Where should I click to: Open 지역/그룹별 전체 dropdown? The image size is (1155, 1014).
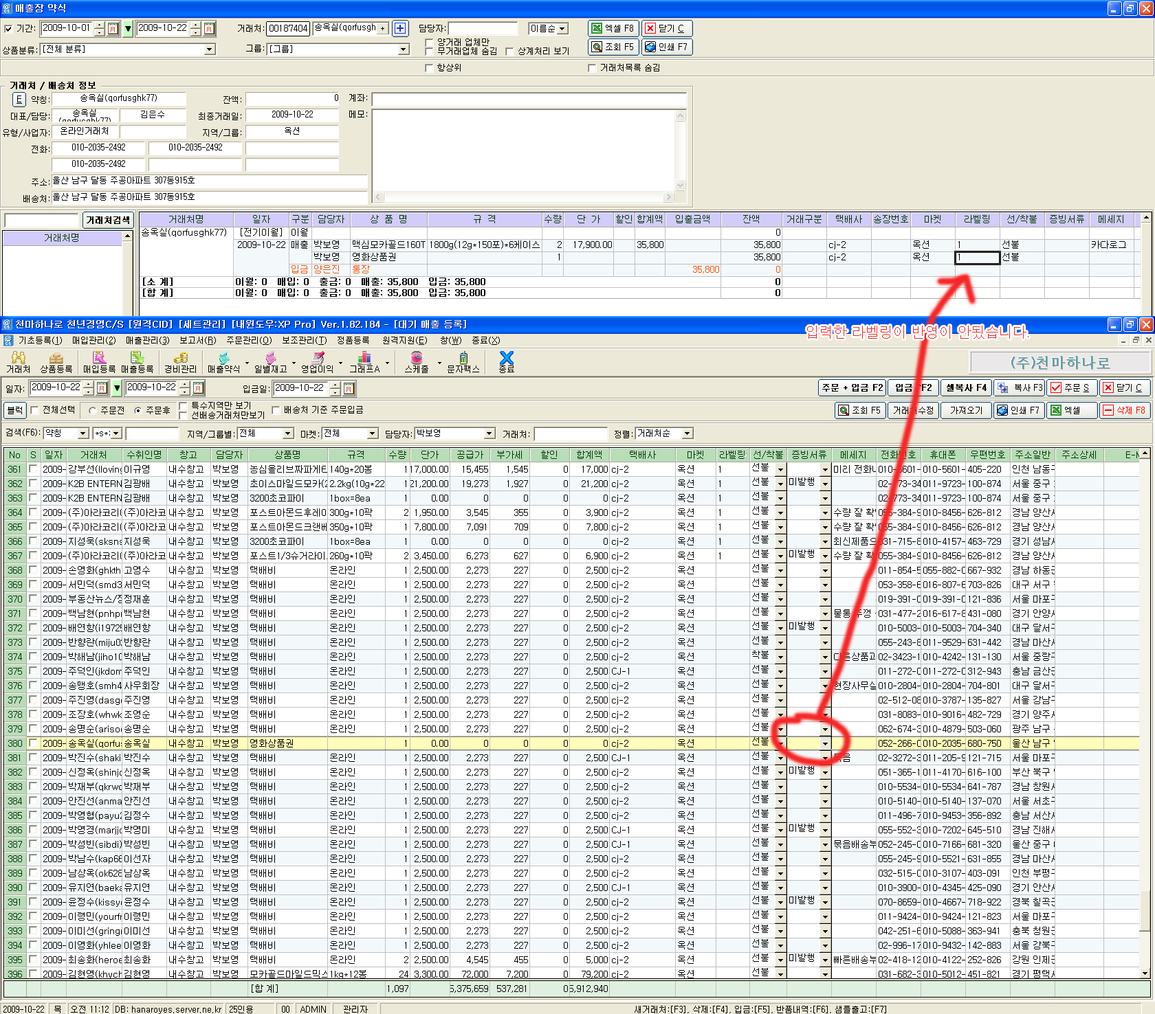[x=288, y=433]
